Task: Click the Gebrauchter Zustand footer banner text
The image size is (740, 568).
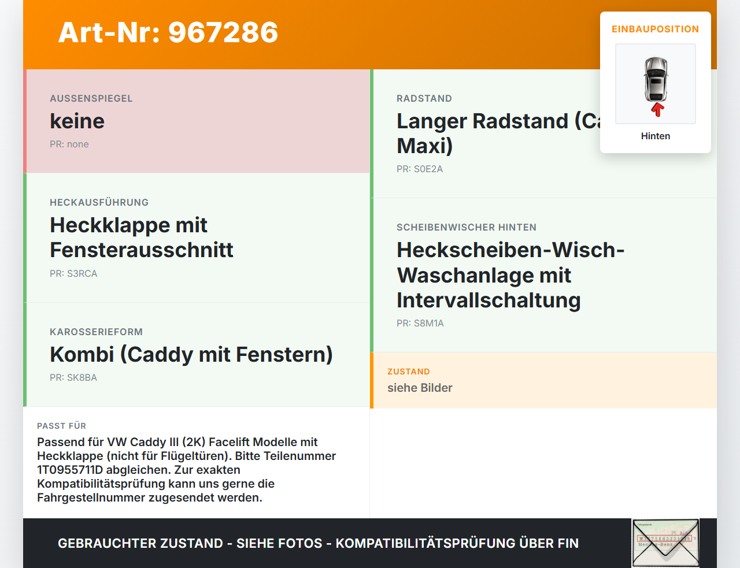Action: click(318, 543)
